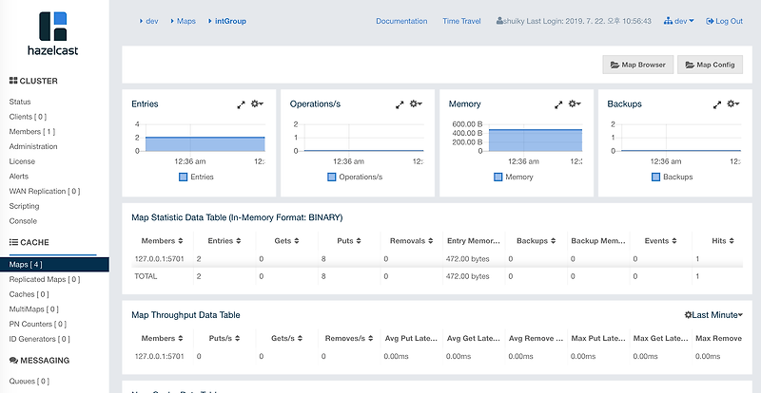Open the Map Browser
This screenshot has height=393, width=761.
click(x=637, y=65)
